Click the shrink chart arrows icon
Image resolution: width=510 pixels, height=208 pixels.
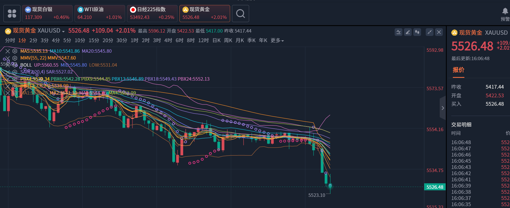pos(429,32)
